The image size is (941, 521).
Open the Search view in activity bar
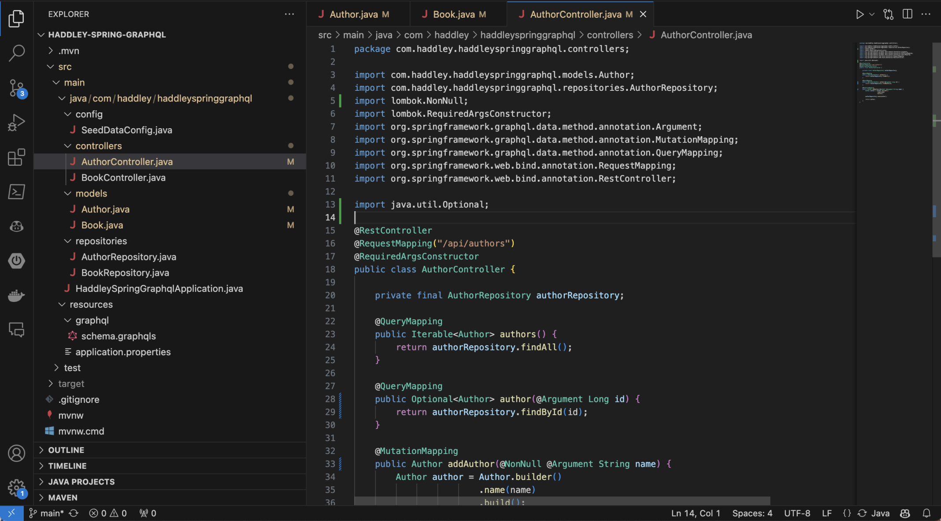(x=16, y=53)
